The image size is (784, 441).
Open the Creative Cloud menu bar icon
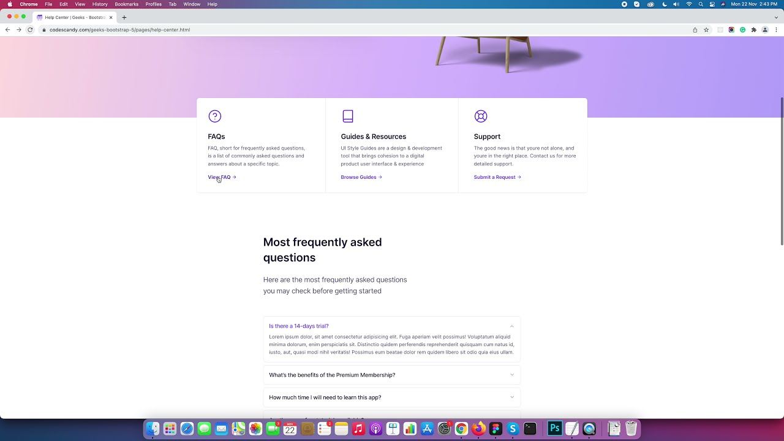point(650,4)
